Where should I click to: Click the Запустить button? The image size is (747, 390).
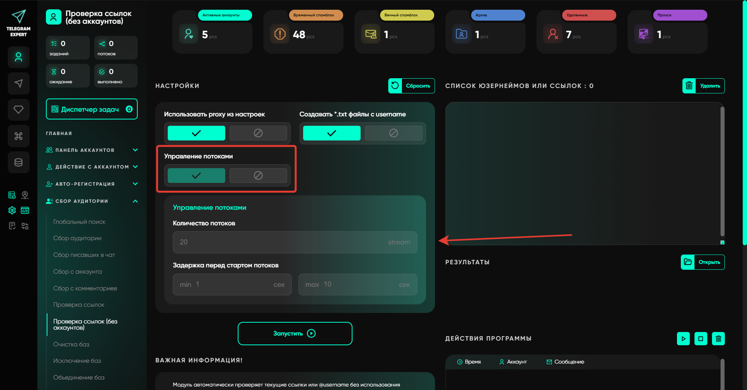click(x=295, y=334)
